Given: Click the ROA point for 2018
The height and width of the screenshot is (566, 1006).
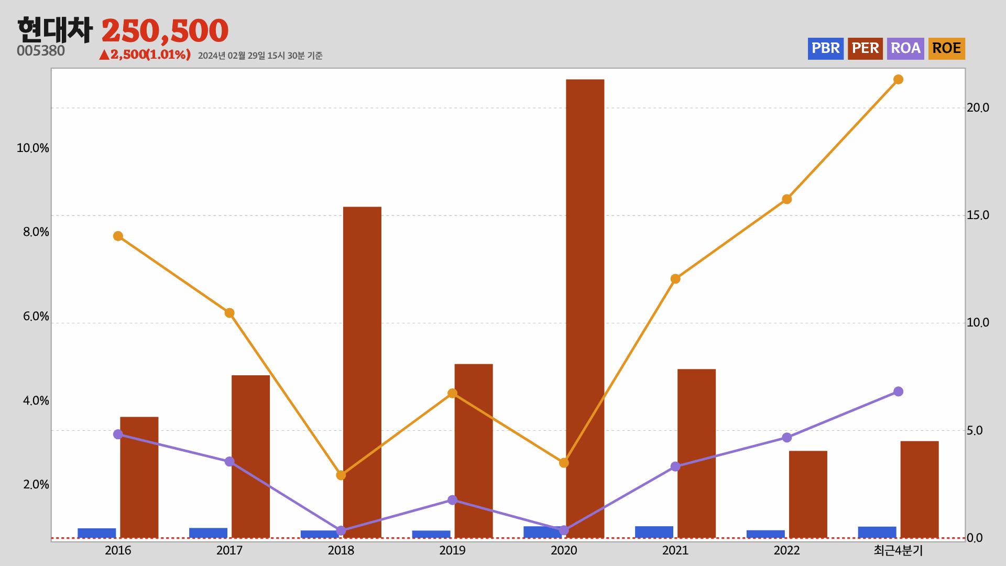Looking at the screenshot, I should 341,531.
